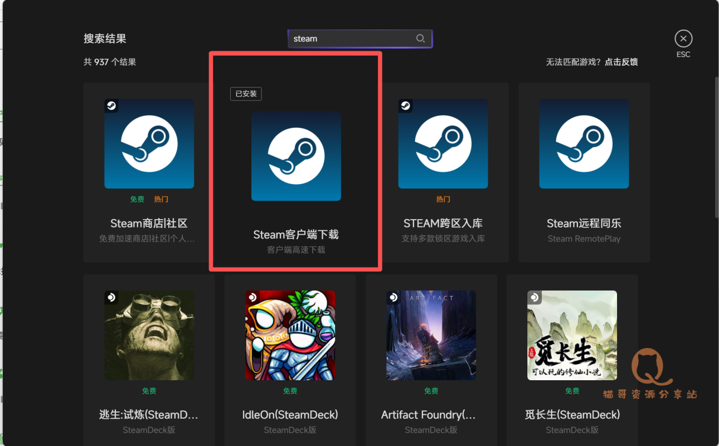Close search results with ESC circle button
The width and height of the screenshot is (719, 446).
point(683,38)
